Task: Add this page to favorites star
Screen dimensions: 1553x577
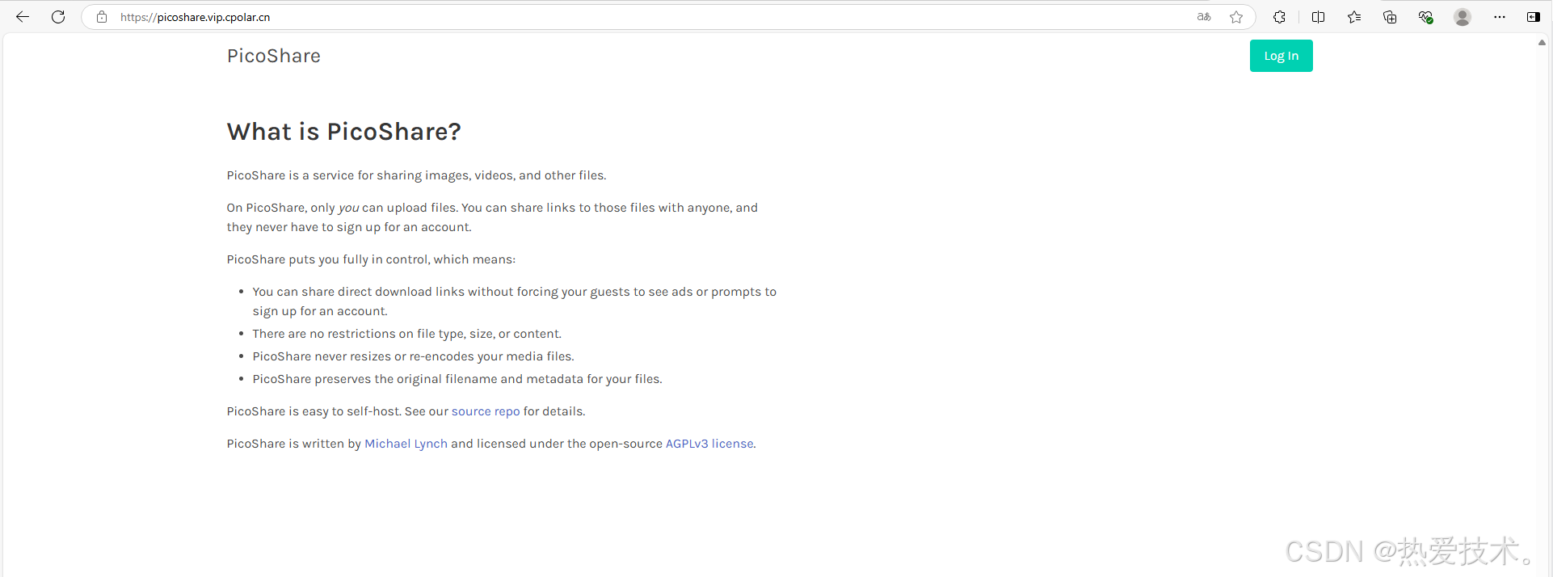Action: (x=1236, y=17)
